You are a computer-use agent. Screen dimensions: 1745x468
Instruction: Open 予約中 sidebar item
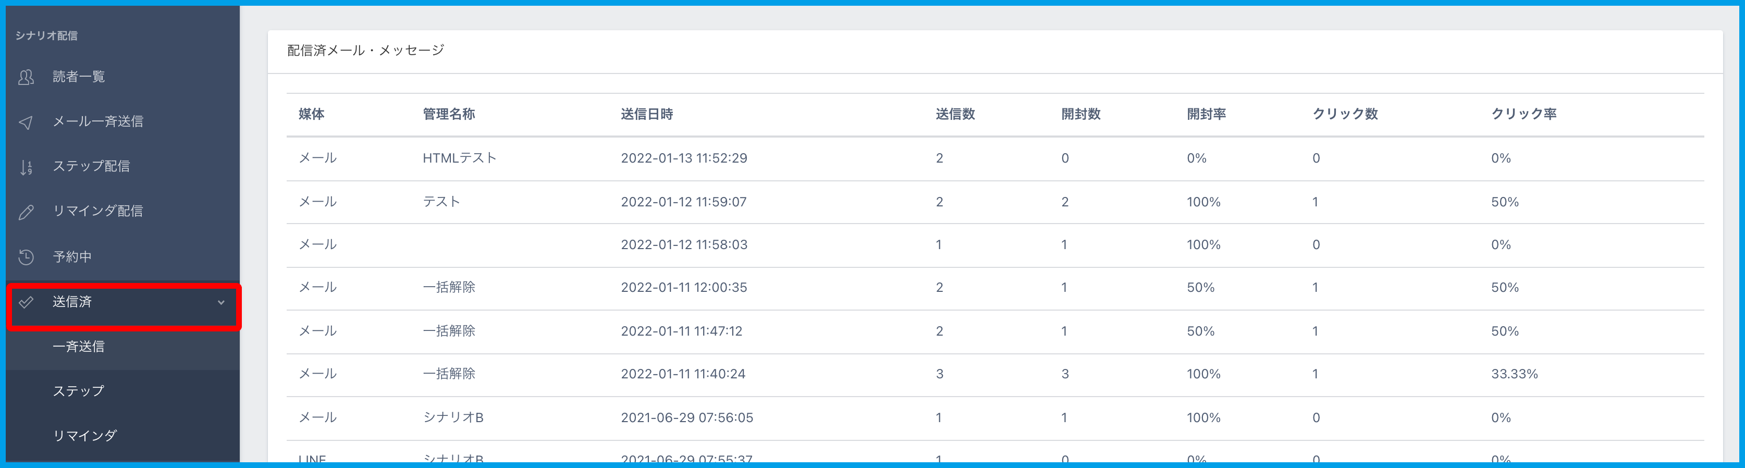(72, 257)
